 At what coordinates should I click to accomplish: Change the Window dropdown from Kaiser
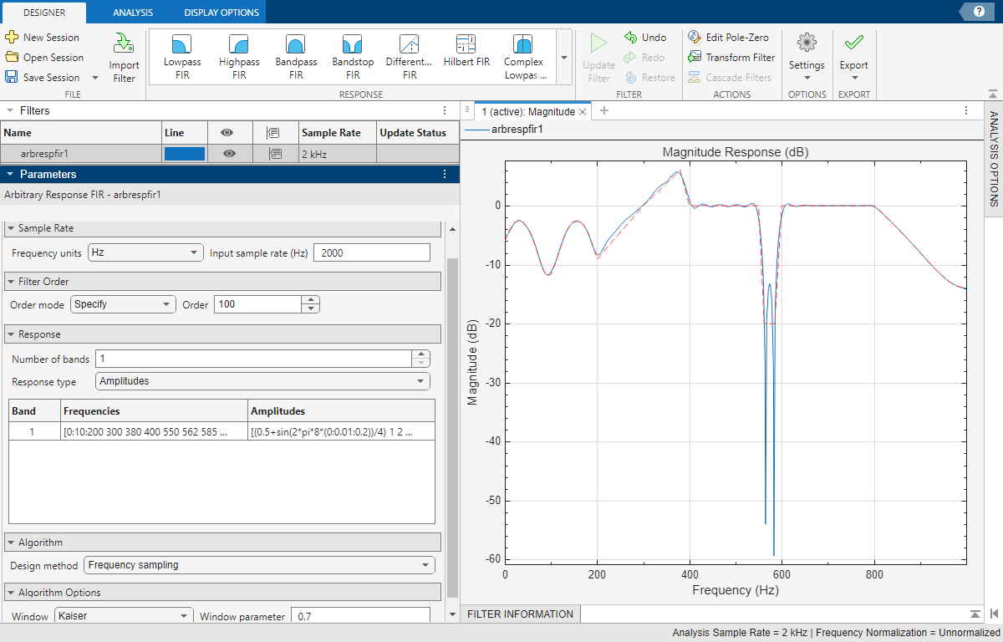(x=122, y=614)
